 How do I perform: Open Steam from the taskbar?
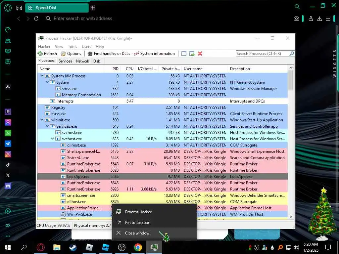coord(73,247)
